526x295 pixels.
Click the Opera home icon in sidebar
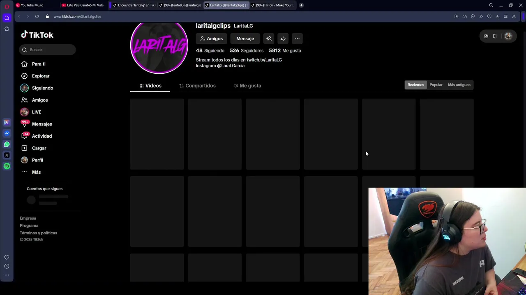pyautogui.click(x=7, y=18)
